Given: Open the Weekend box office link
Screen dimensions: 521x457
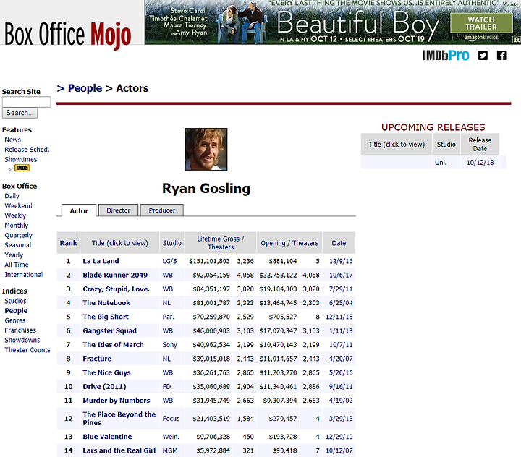Looking at the screenshot, I should tap(18, 206).
